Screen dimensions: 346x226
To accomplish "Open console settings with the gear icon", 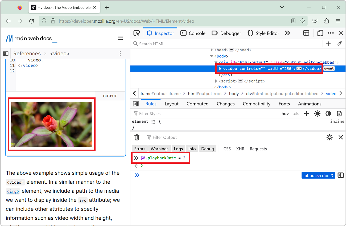I will tap(329, 137).
